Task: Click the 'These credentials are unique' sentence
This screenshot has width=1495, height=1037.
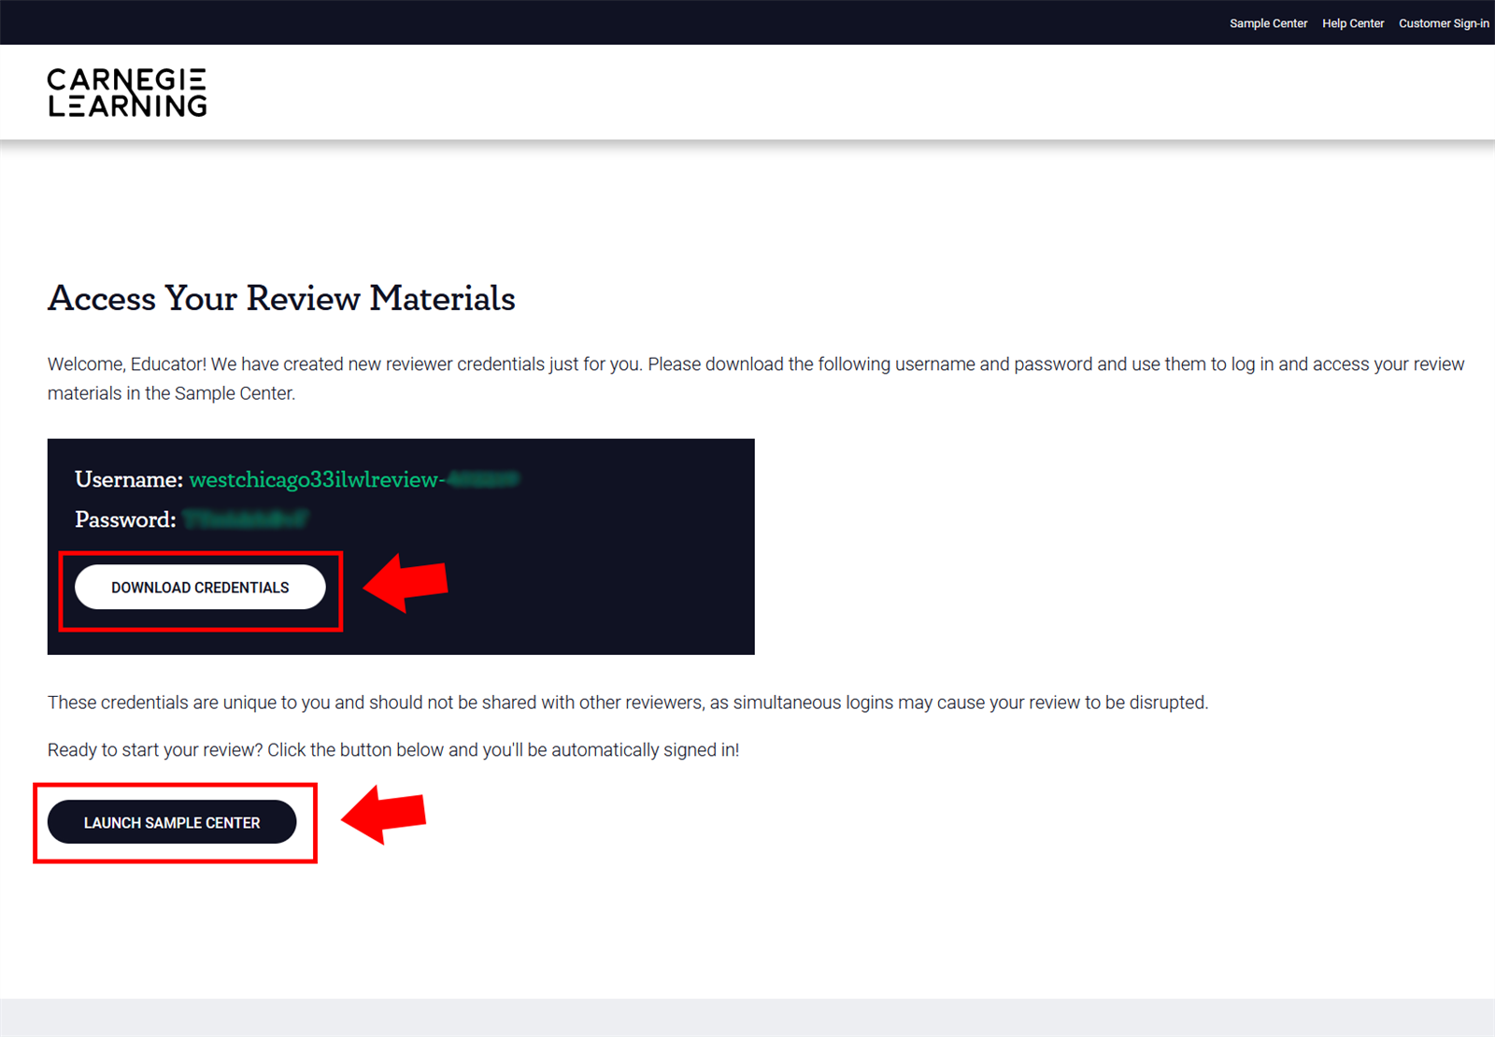Action: tap(628, 703)
